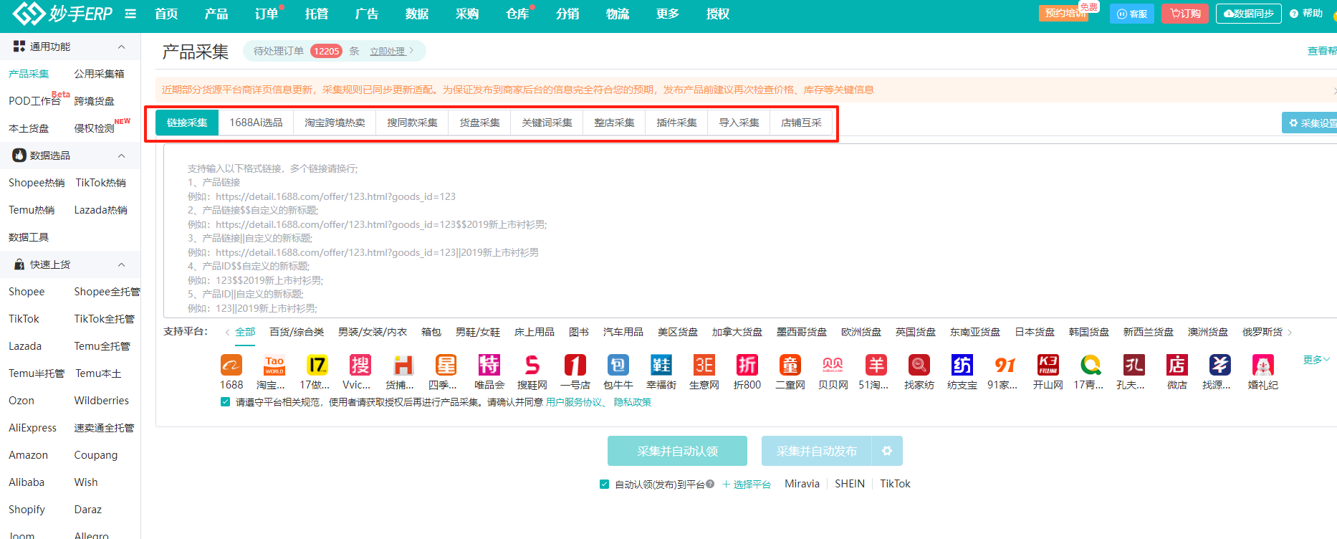Switch to the 关键词采集 tab
Image resolution: width=1337 pixels, height=539 pixels.
pyautogui.click(x=547, y=123)
